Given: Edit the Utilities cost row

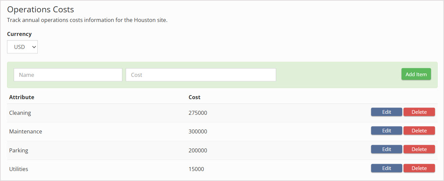Looking at the screenshot, I should (386, 168).
